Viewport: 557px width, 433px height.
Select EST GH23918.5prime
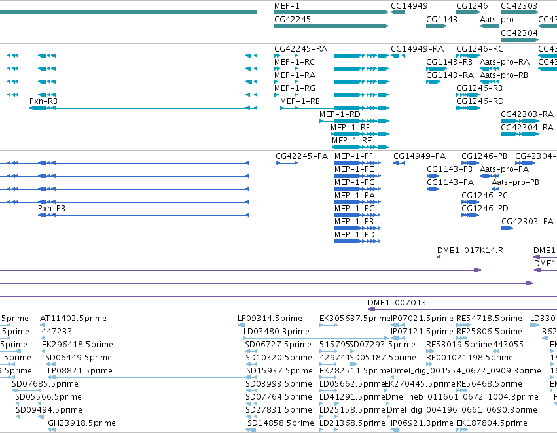tap(152, 430)
